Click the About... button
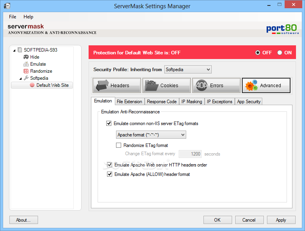 (x=24, y=220)
